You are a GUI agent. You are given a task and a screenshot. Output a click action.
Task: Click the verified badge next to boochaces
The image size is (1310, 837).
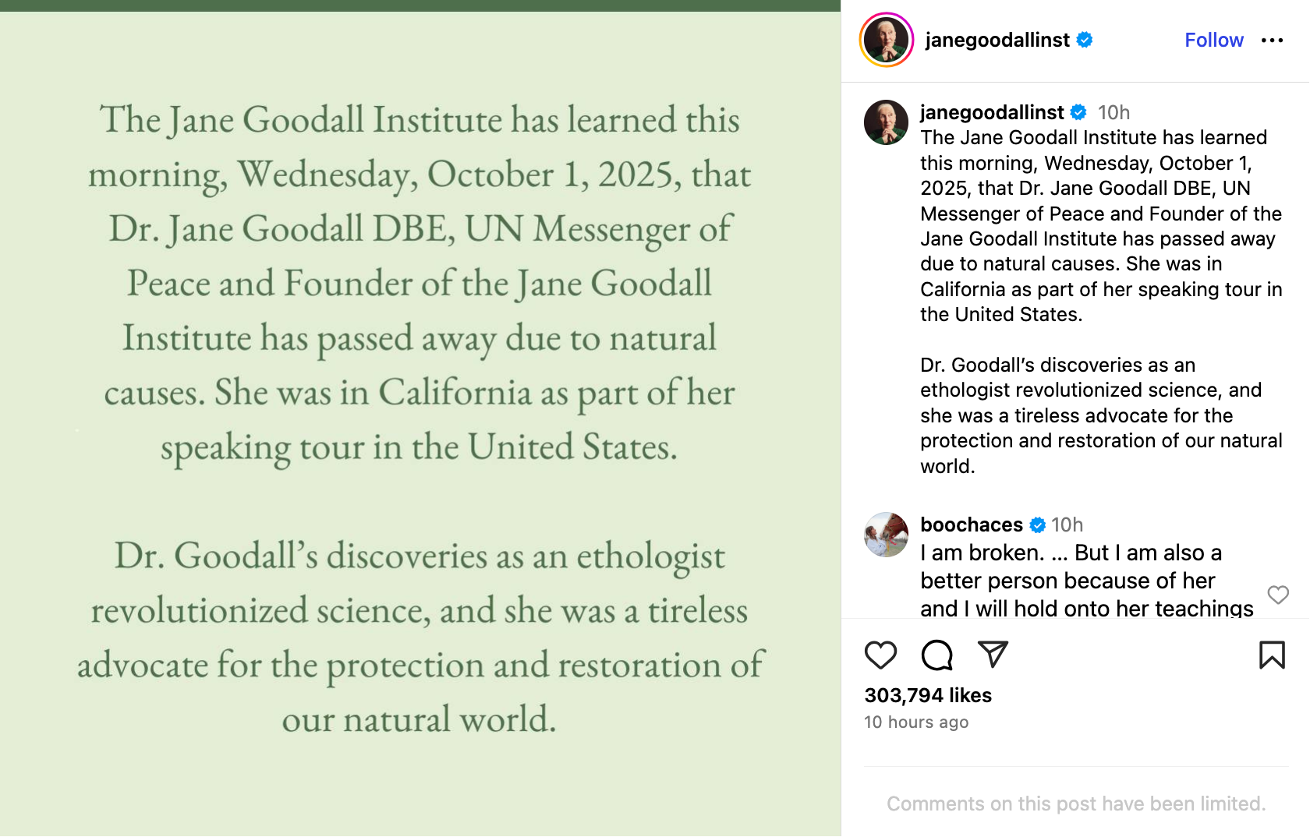[1038, 525]
